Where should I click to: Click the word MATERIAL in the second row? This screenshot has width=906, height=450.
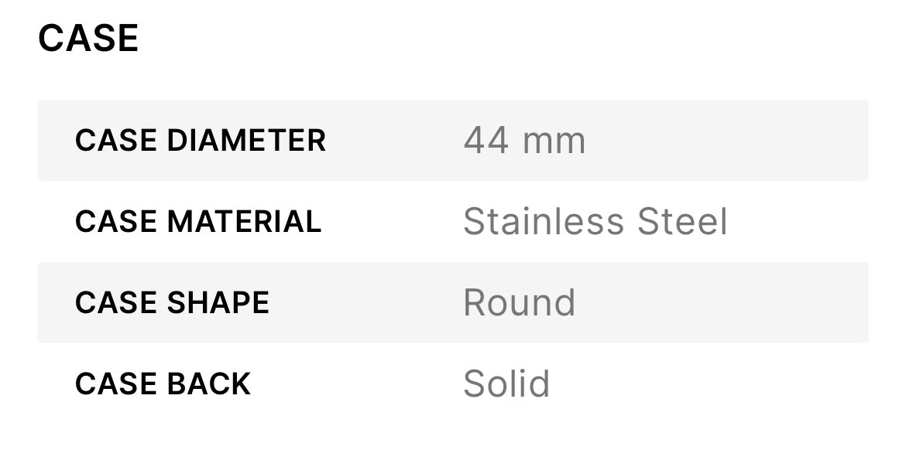tap(244, 222)
